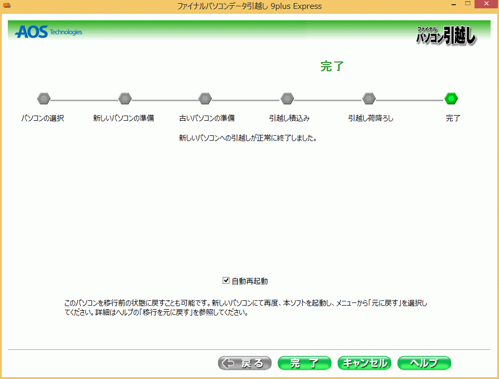Maximize the application window
The image size is (499, 379).
point(467,5)
